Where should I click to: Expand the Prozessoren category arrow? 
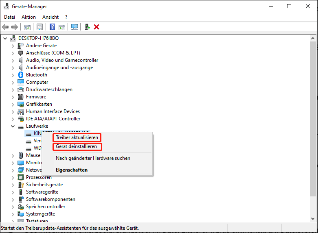tap(13, 177)
